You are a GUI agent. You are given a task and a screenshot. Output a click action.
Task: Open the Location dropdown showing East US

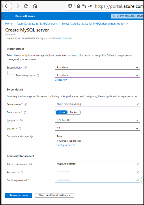coord(97,120)
